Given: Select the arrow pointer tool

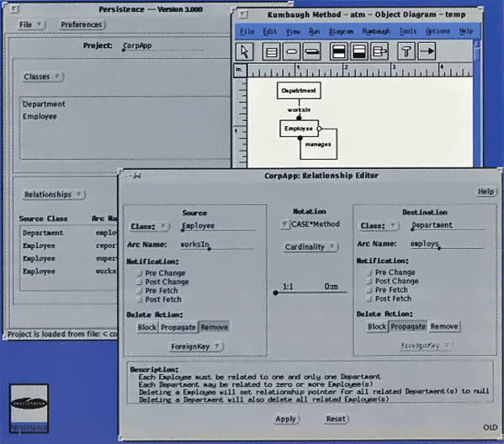Looking at the screenshot, I should pyautogui.click(x=244, y=51).
